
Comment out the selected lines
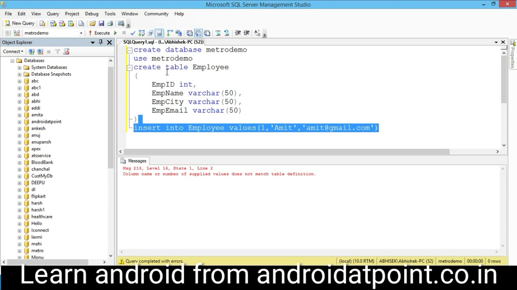click(218, 33)
